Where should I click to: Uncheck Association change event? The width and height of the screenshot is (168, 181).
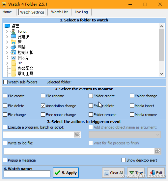pyautogui.click(x=43, y=106)
